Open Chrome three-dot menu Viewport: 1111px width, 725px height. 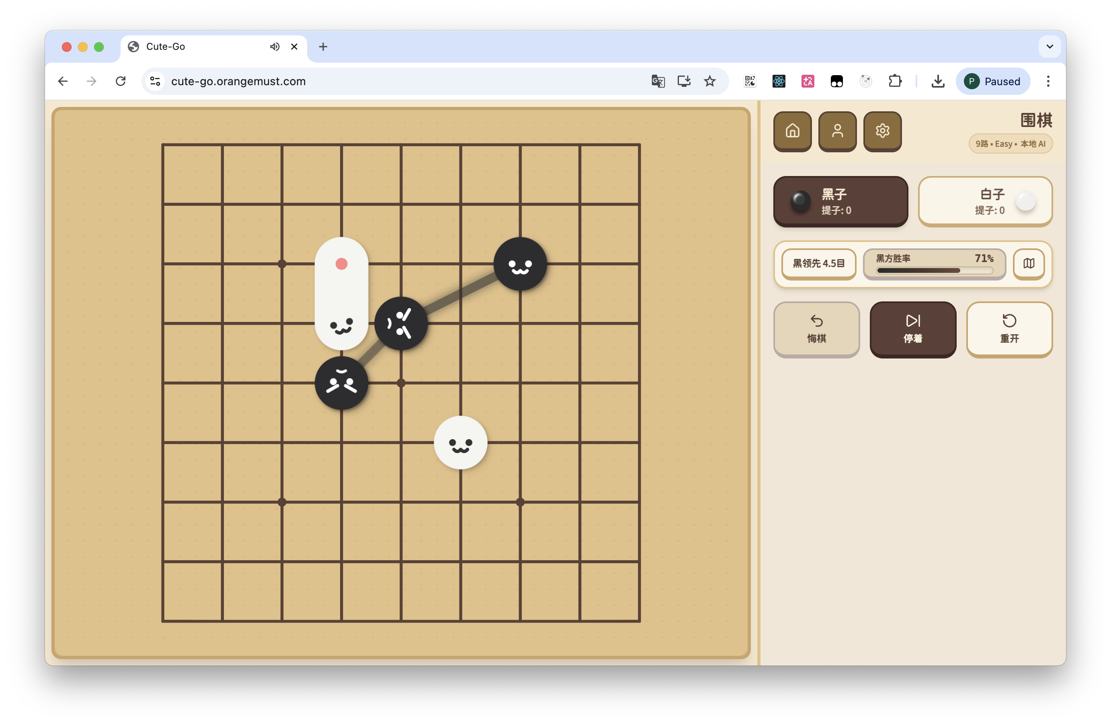point(1048,81)
